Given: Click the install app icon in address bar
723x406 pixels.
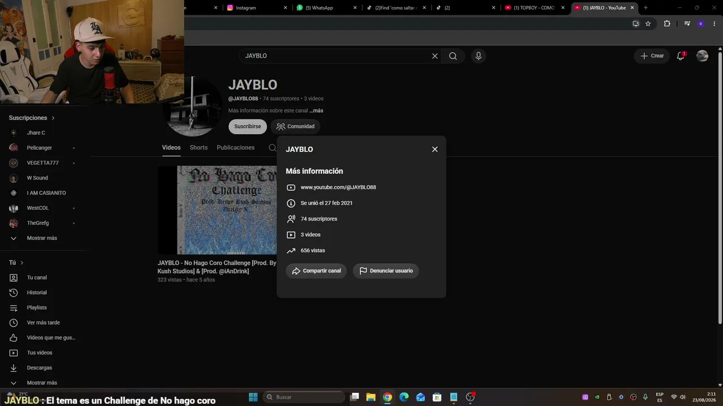Looking at the screenshot, I should (x=636, y=24).
